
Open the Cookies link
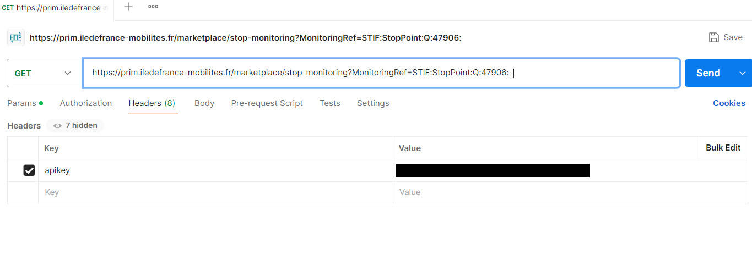(729, 103)
